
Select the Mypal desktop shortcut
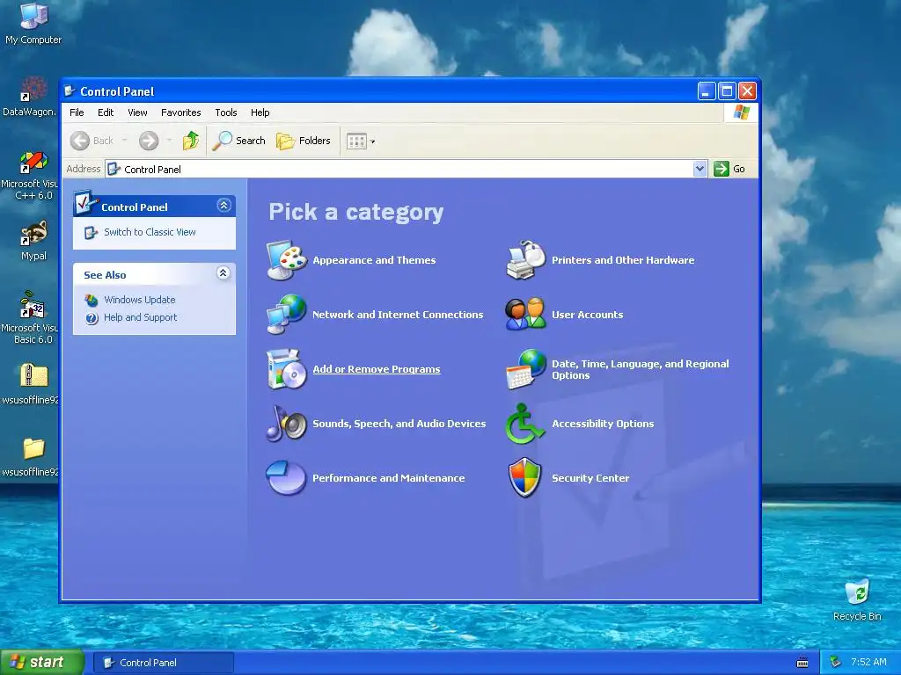coord(33,241)
